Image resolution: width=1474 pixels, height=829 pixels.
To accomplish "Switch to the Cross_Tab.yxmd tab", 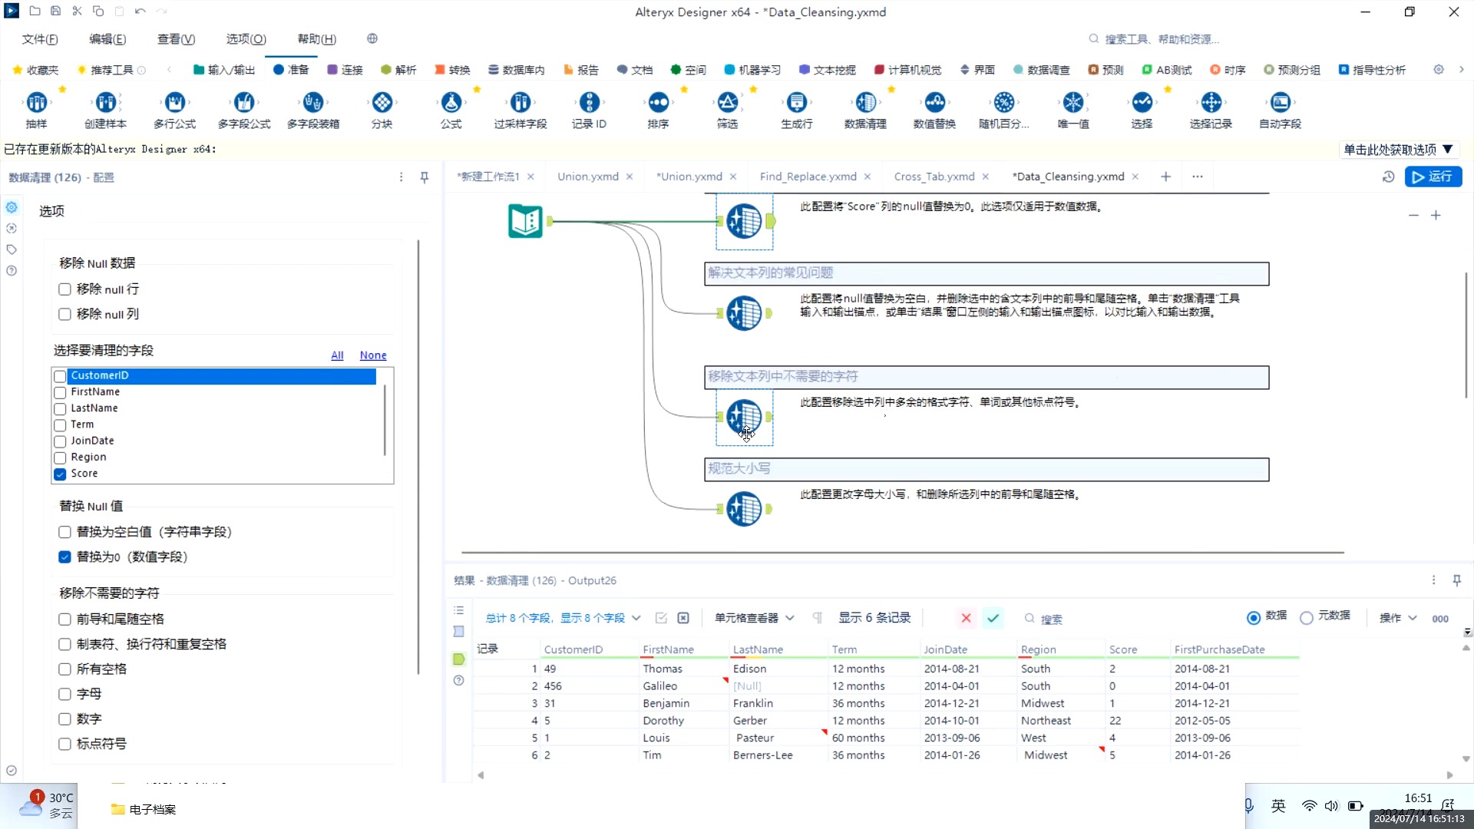I will click(934, 177).
